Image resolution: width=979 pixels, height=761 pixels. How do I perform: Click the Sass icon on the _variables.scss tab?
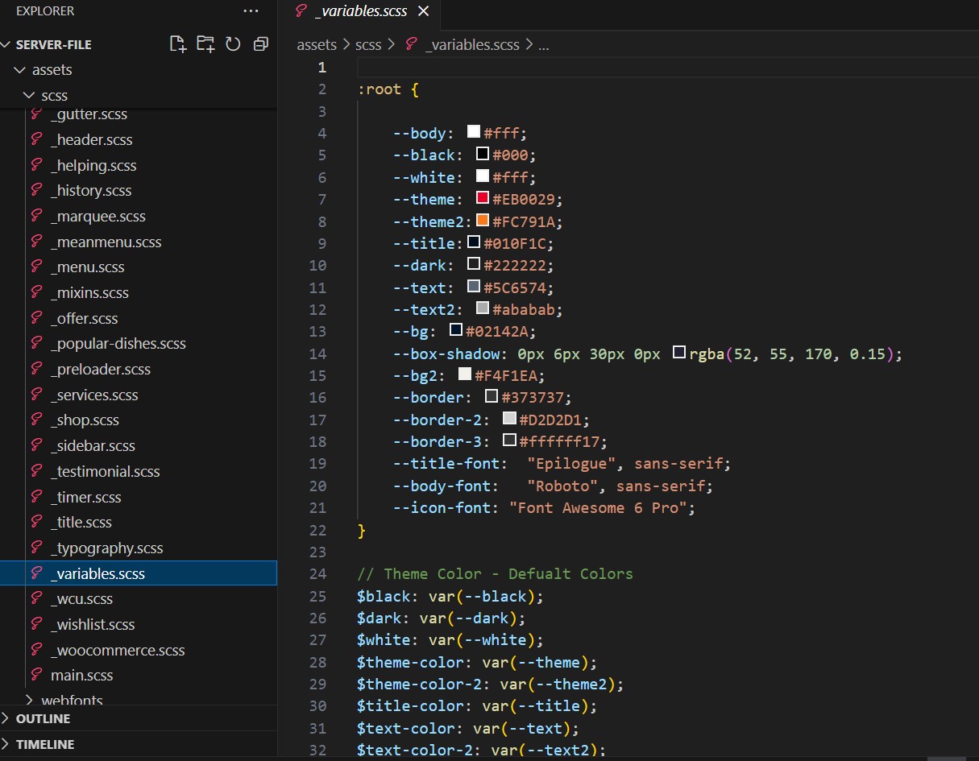pyautogui.click(x=301, y=11)
